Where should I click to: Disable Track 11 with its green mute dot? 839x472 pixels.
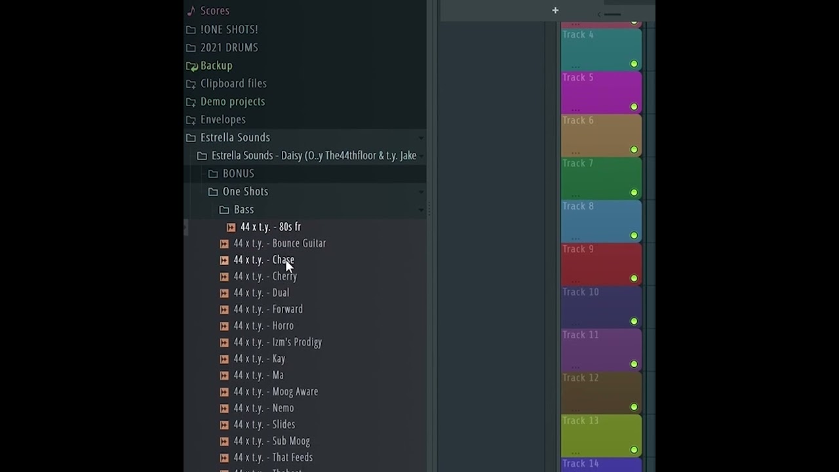pos(634,364)
